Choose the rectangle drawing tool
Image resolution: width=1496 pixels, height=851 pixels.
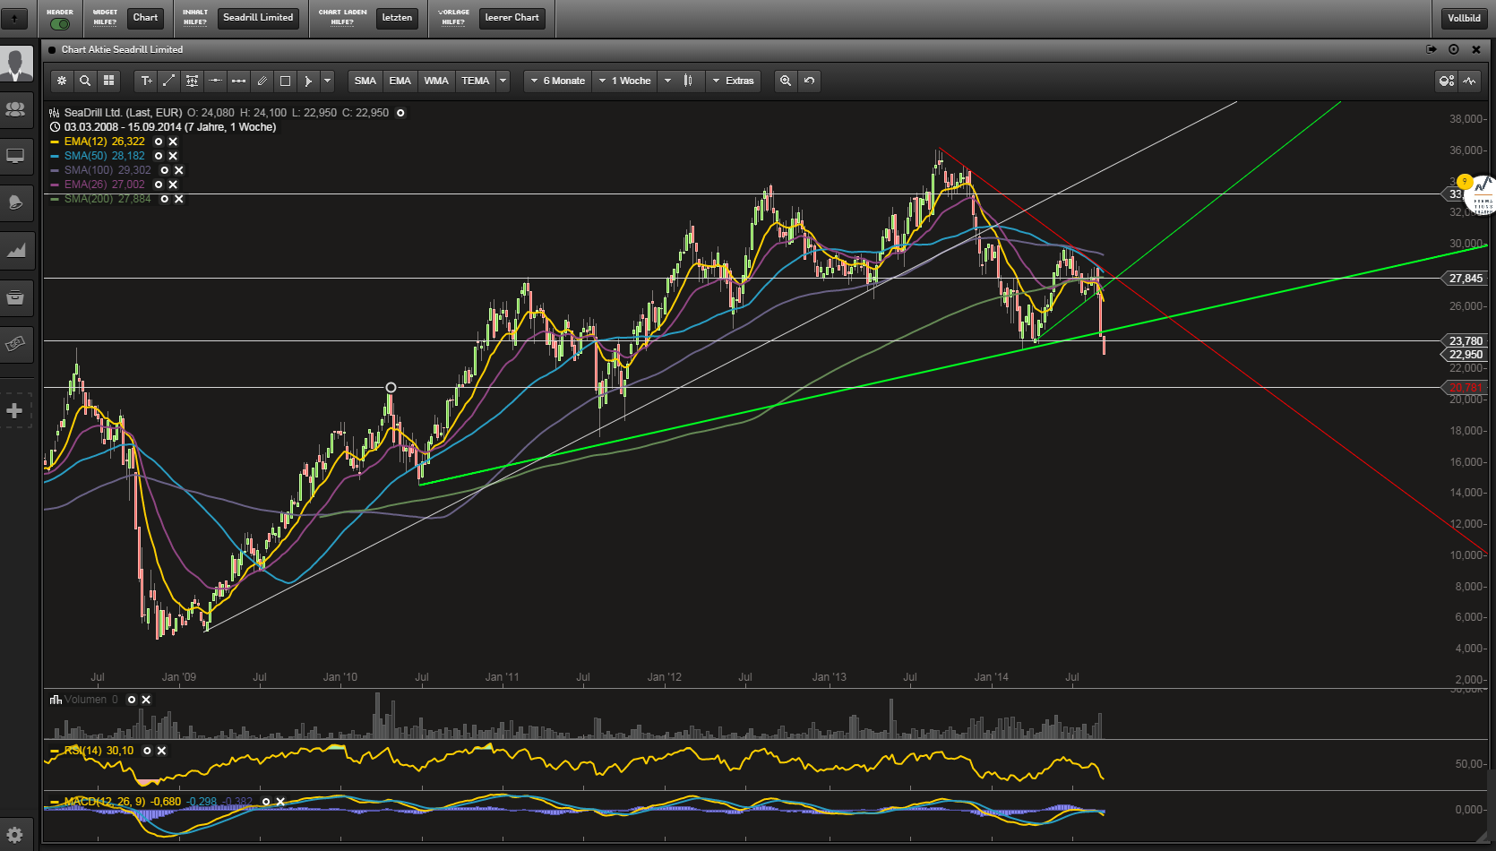pos(285,81)
